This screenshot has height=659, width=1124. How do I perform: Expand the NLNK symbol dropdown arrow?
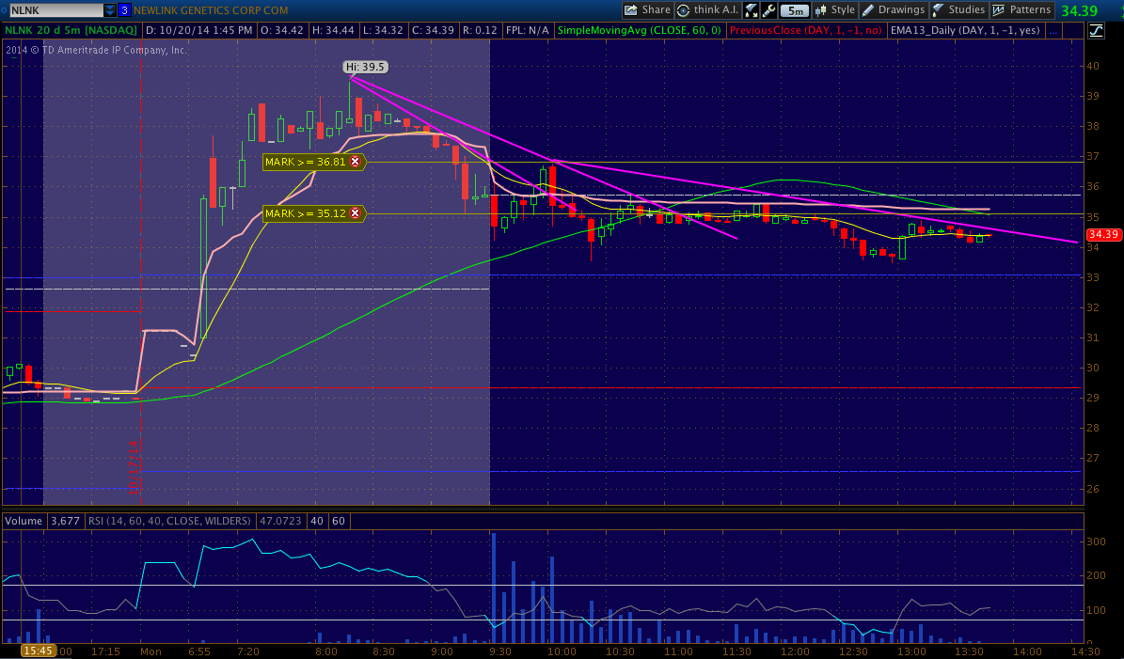point(110,10)
